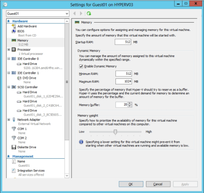
Task: Expand the Processor node
Action: coord(9,50)
